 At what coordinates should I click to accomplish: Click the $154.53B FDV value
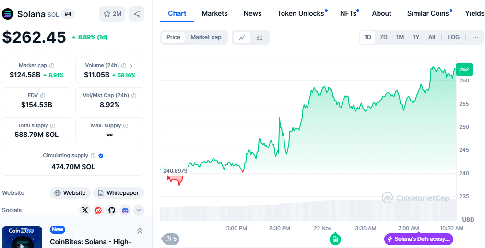pos(36,105)
